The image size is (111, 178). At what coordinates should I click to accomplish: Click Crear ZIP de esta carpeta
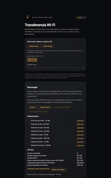point(62,107)
